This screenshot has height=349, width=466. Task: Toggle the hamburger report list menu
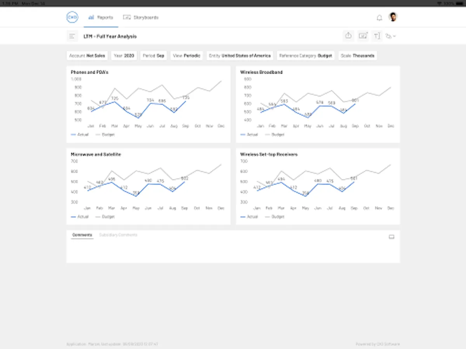pyautogui.click(x=72, y=36)
